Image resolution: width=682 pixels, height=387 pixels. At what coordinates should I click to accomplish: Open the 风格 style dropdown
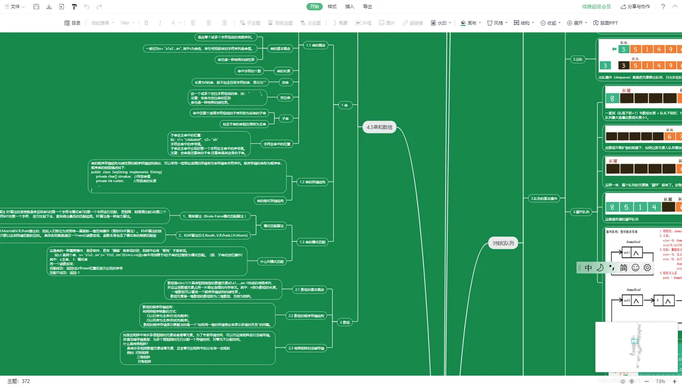(497, 23)
